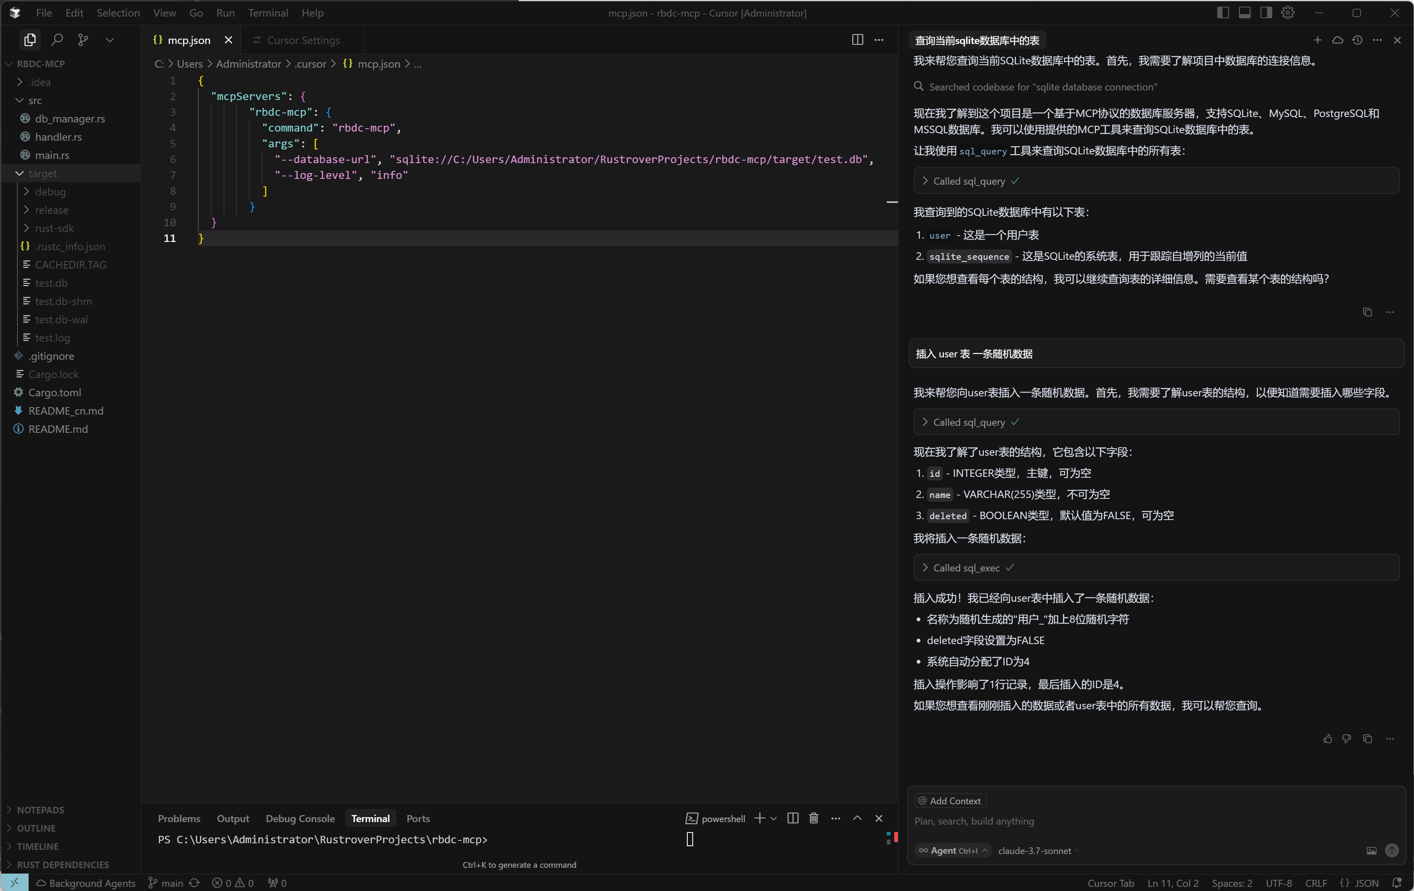Kill terminal with trash icon

[813, 818]
